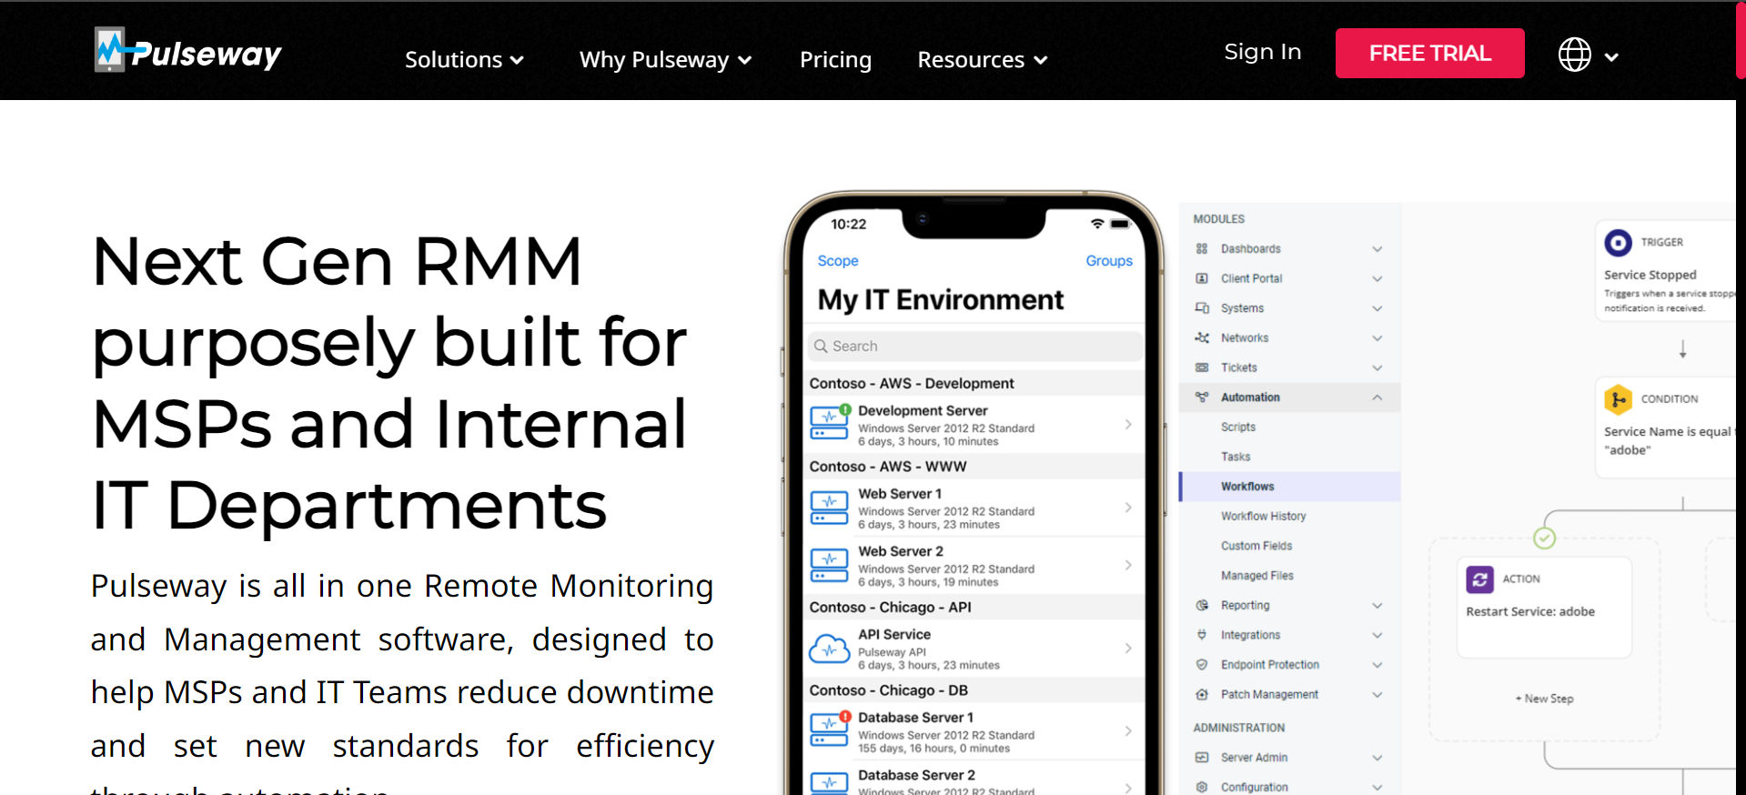Open Web Server 1 row chevron
Screen dimensions: 1746x795
pos(1128,508)
